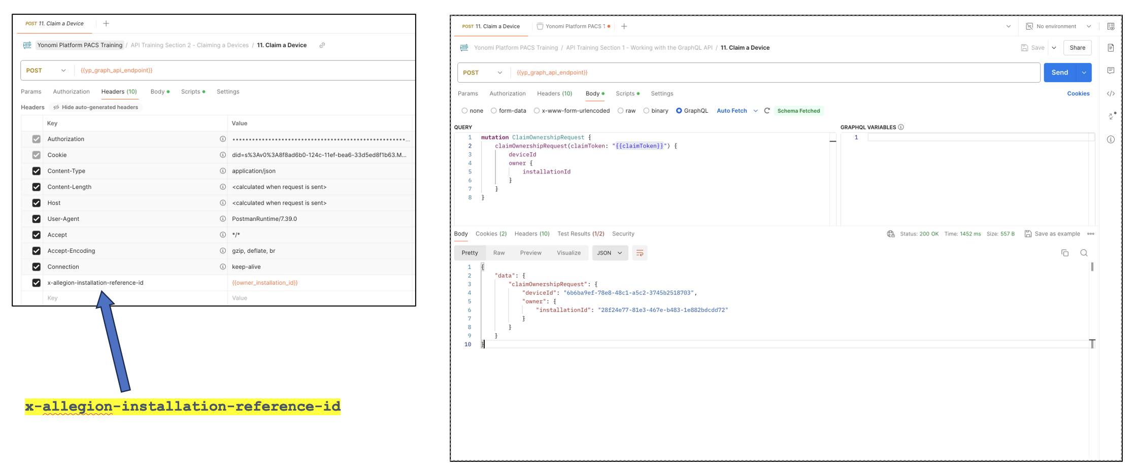Click the info icon next to the Authorization header

222,139
